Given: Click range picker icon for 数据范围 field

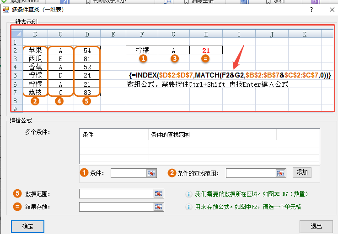Looking at the screenshot, I should [x=158, y=194].
